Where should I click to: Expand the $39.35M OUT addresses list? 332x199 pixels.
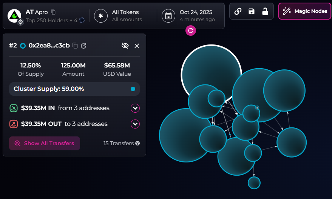[135, 124]
